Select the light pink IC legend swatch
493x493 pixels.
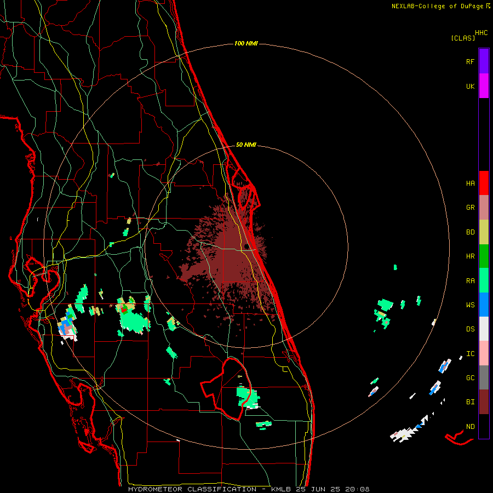(x=484, y=353)
